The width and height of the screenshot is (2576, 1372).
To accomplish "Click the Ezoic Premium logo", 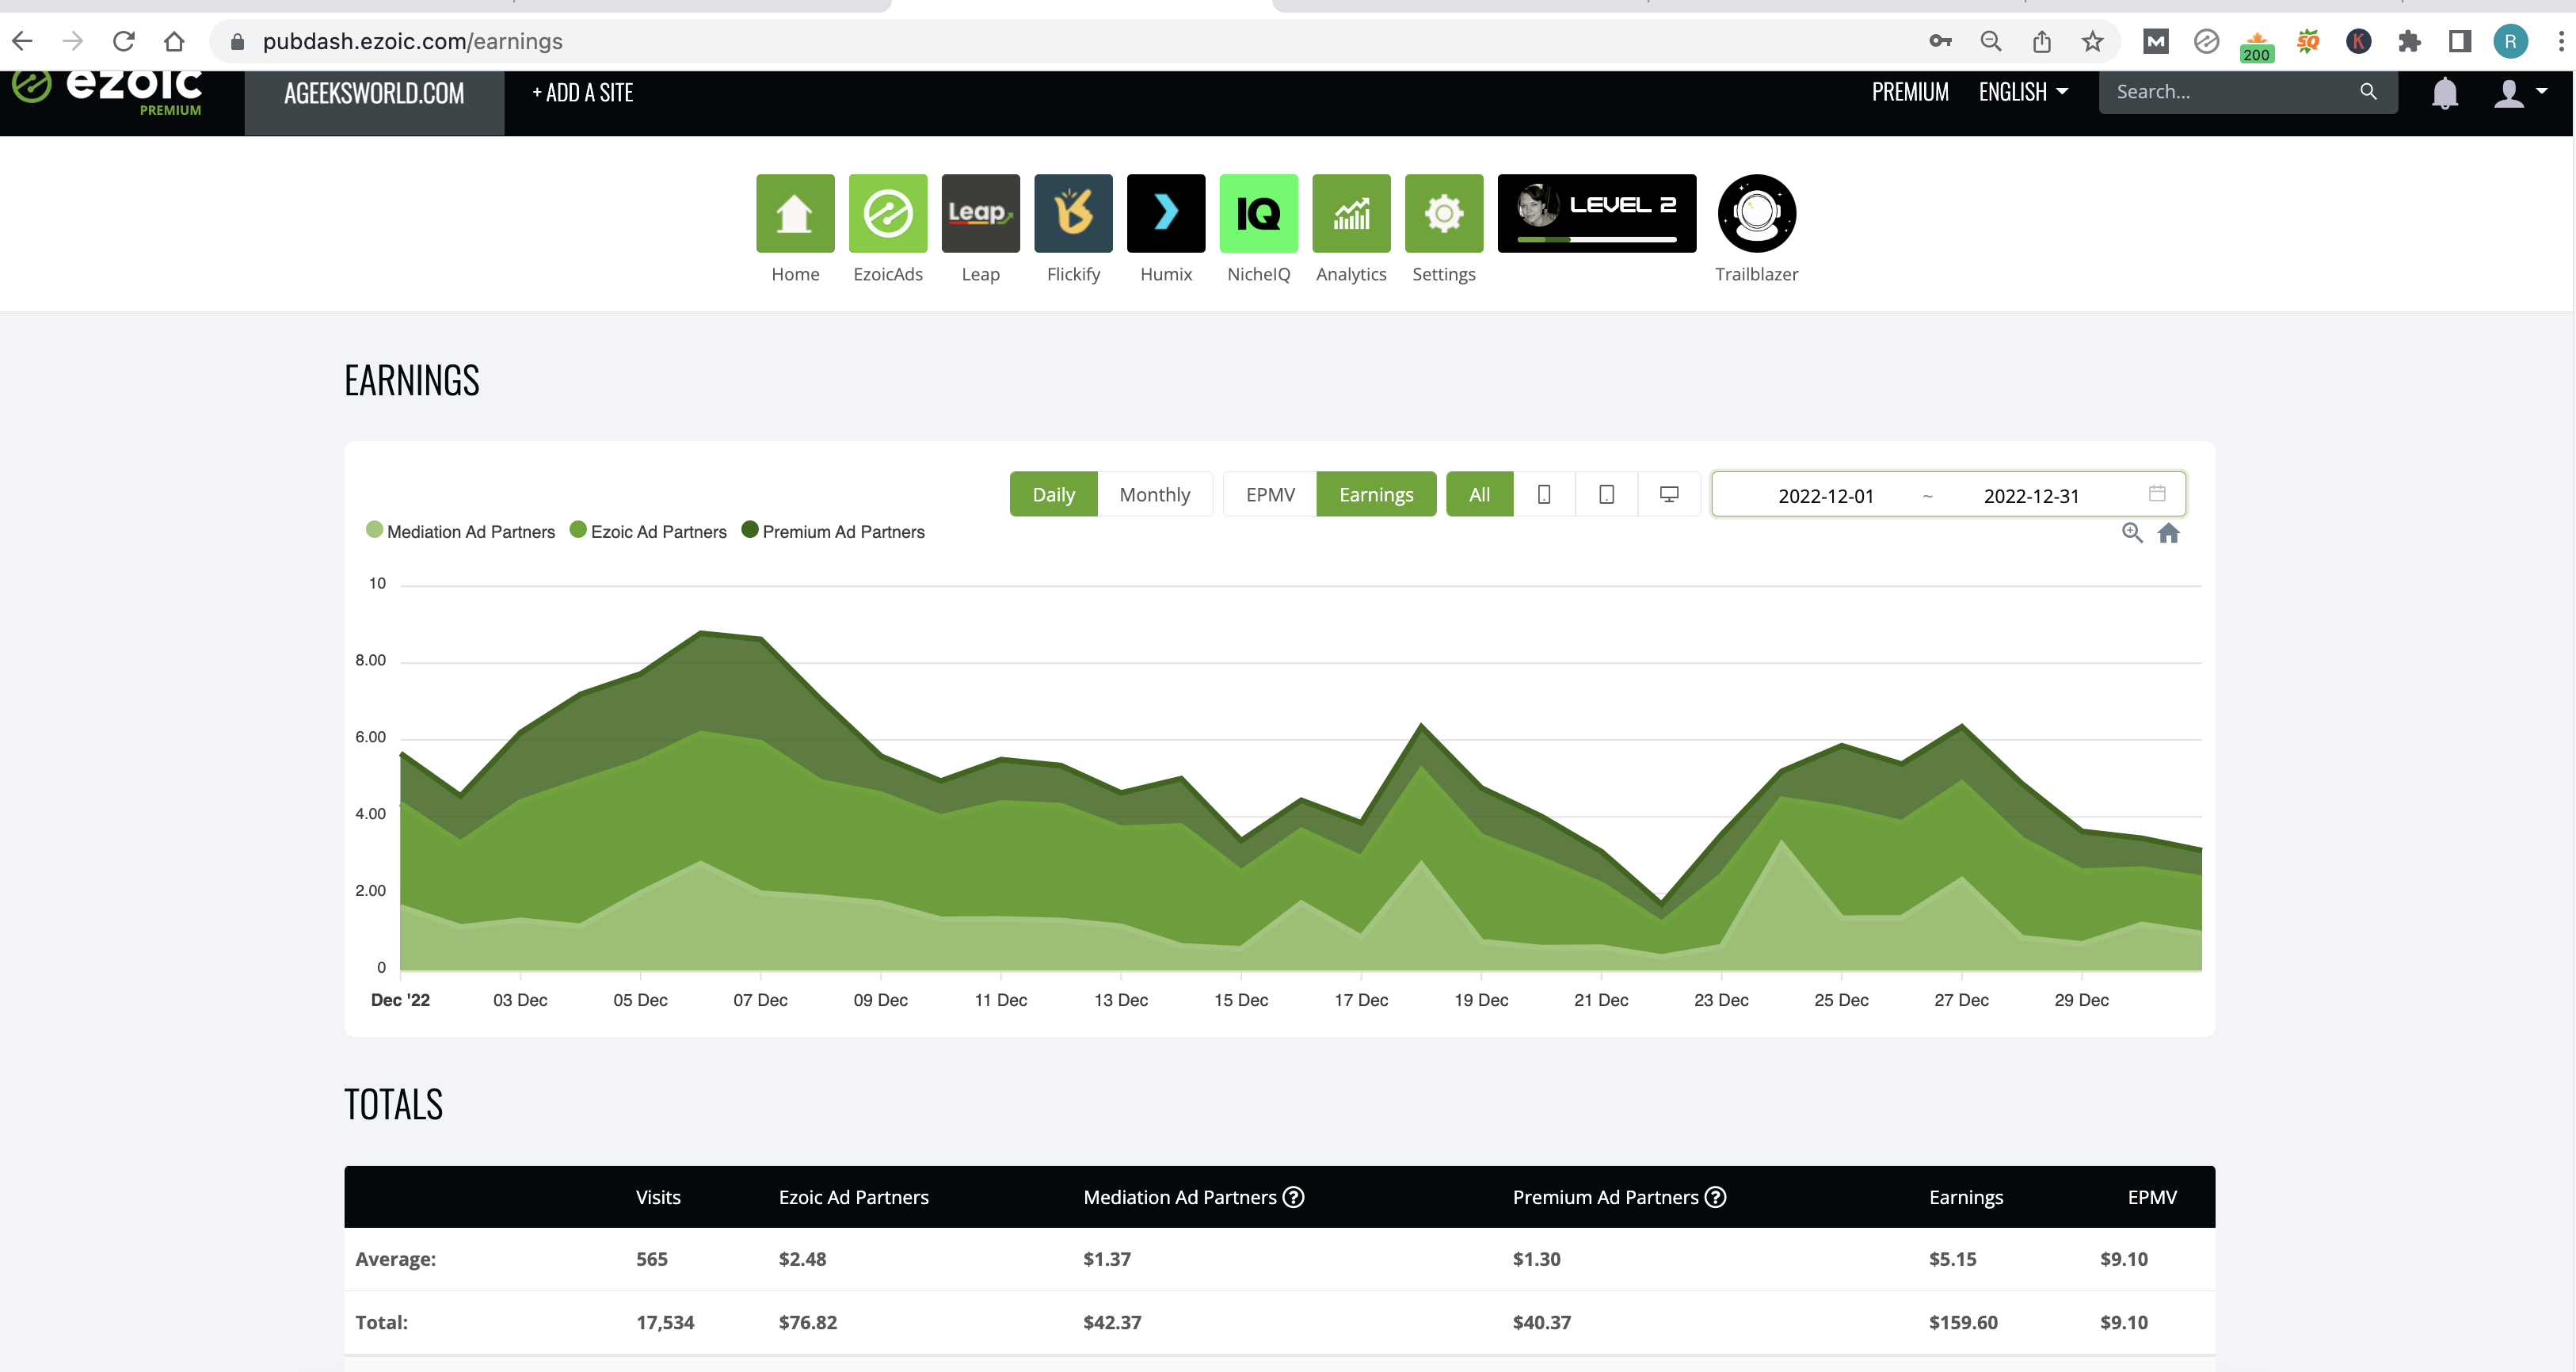I will point(107,93).
